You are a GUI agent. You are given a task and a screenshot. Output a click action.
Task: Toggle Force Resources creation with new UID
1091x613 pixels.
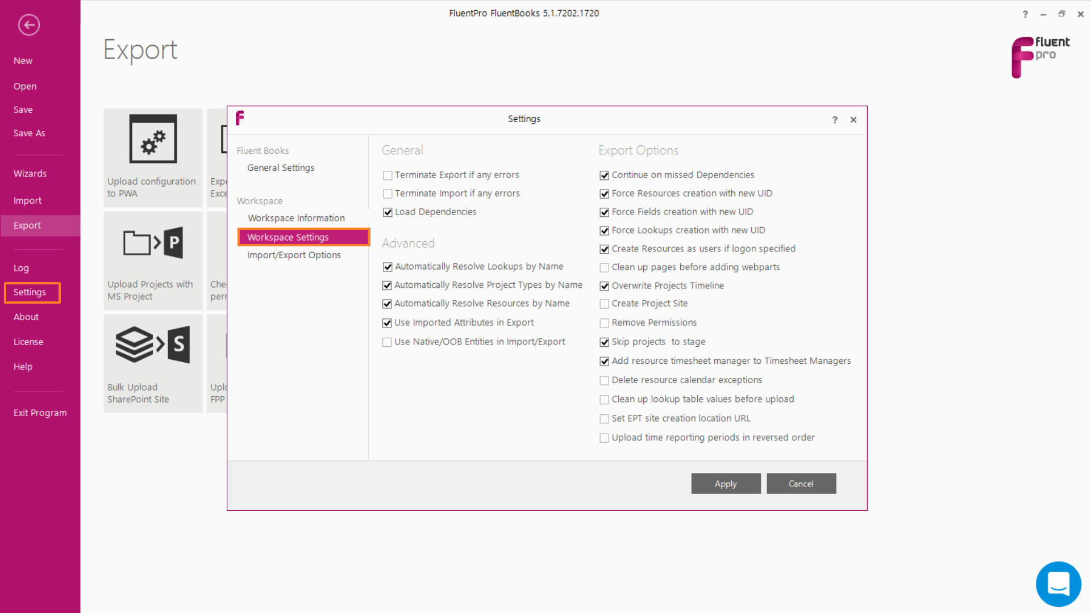[x=605, y=194]
